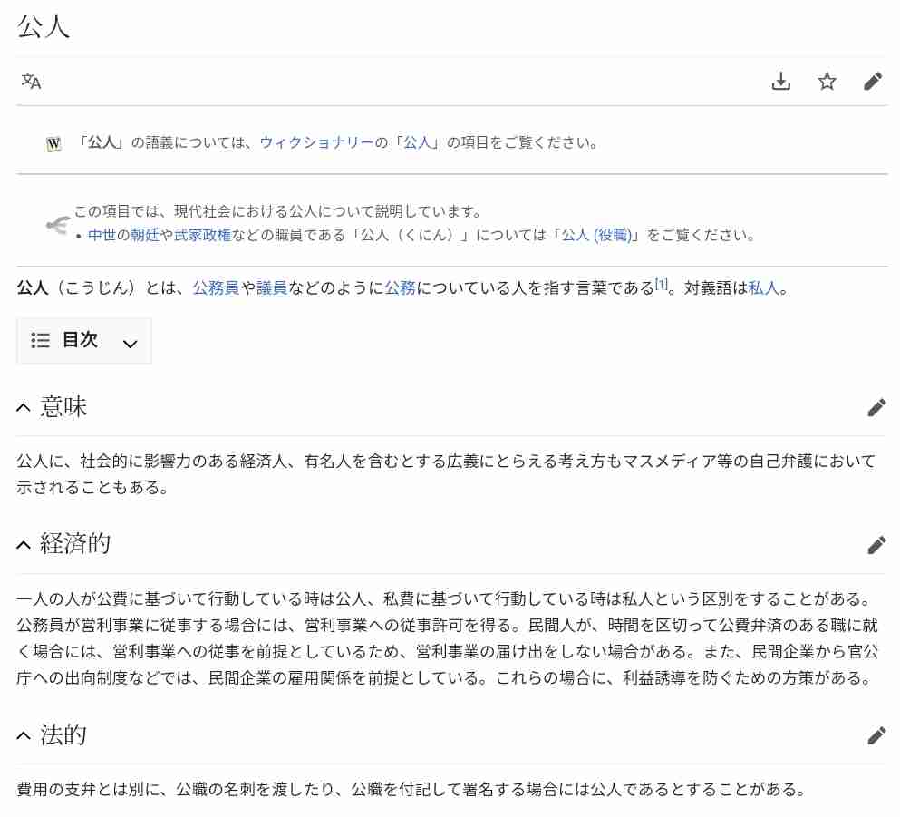Jump to footnote reference [1]

tap(662, 284)
